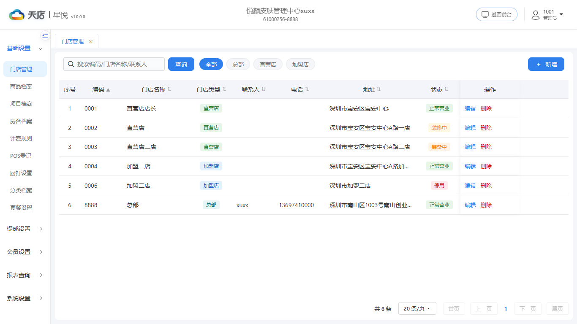This screenshot has height=324, width=577.
Task: Close the 门店管理 tab
Action: 91,41
